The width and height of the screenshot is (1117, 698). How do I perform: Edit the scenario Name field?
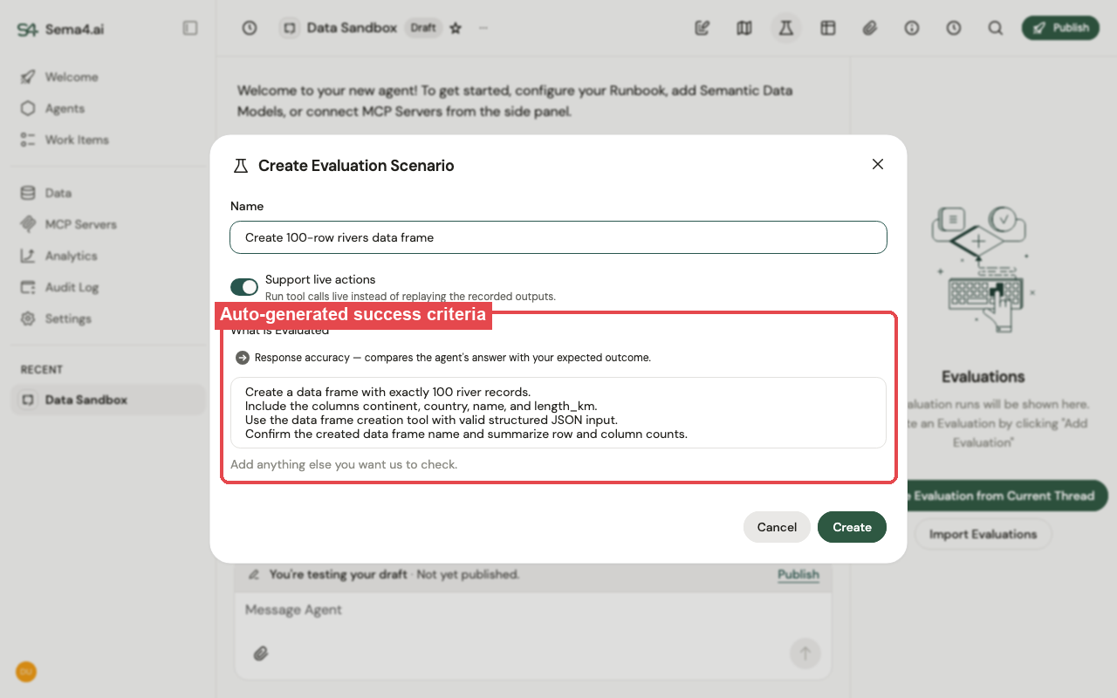pyautogui.click(x=558, y=237)
